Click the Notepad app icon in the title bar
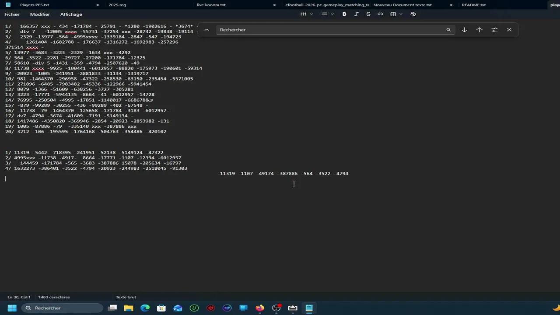The image size is (560, 315). [8, 5]
